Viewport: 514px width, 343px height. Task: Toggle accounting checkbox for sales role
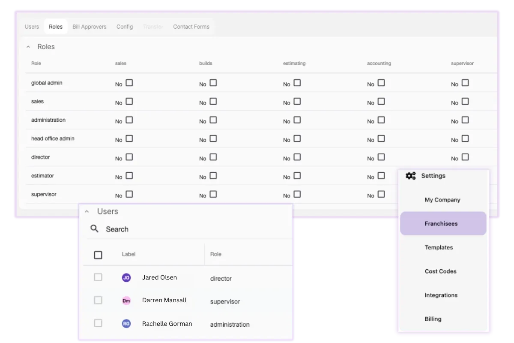click(381, 101)
